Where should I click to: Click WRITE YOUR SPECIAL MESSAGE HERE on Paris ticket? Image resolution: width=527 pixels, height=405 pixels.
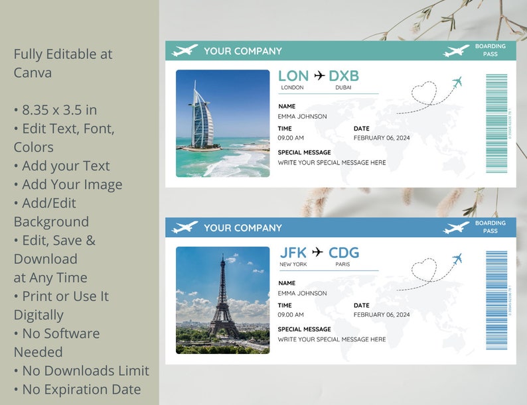pyautogui.click(x=332, y=339)
